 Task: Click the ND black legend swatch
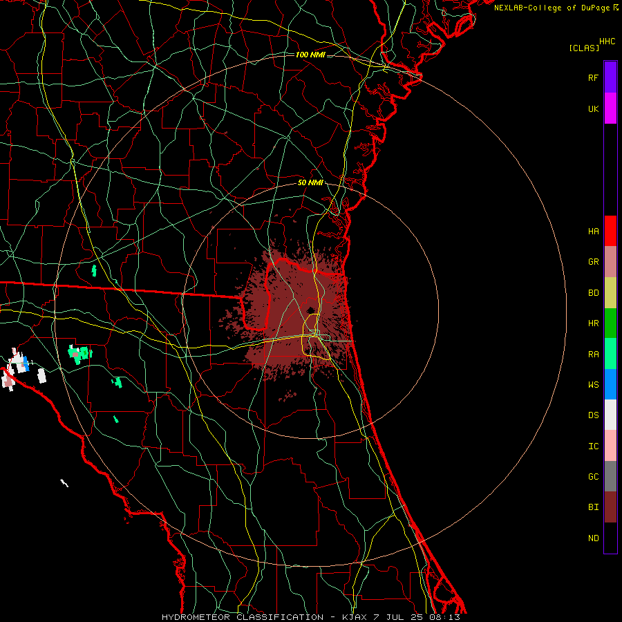coord(610,538)
